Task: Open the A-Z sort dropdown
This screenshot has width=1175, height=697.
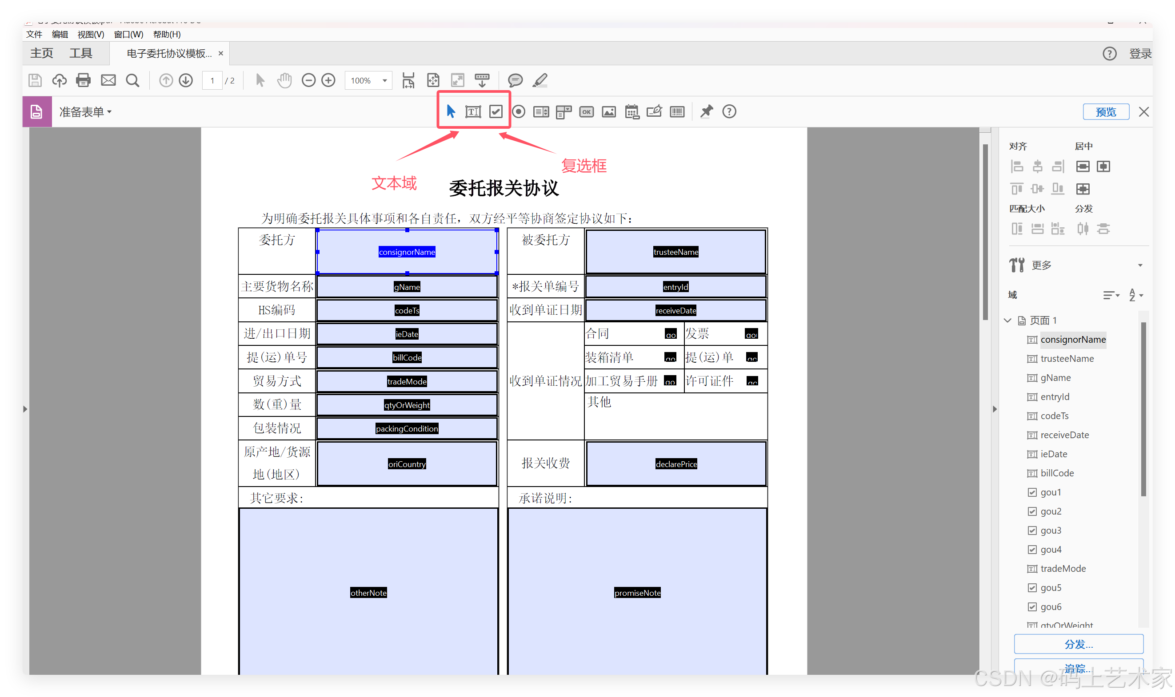Action: click(1136, 295)
